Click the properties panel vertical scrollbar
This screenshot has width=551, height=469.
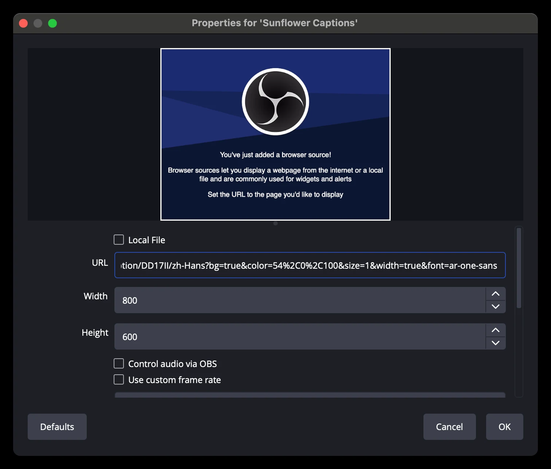coord(519,268)
